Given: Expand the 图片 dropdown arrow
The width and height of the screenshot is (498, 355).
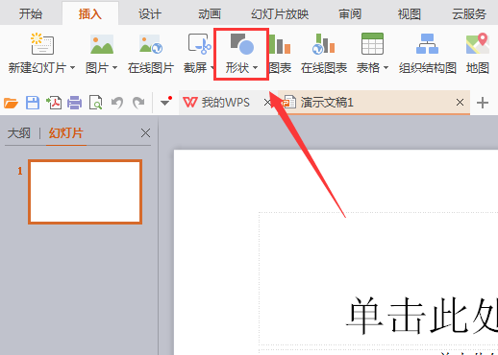Looking at the screenshot, I should pyautogui.click(x=114, y=67).
